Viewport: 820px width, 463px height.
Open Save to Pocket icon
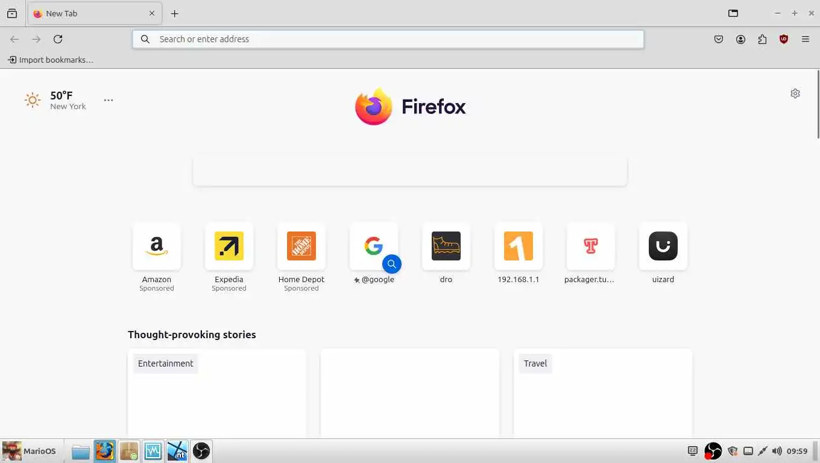click(719, 39)
